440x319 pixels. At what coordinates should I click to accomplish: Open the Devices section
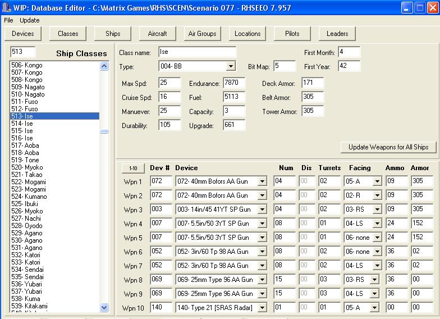coord(23,34)
